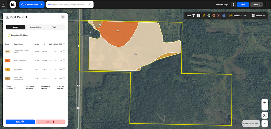Select the red scissors cut tool
The image size is (271, 129).
(x=219, y=15)
